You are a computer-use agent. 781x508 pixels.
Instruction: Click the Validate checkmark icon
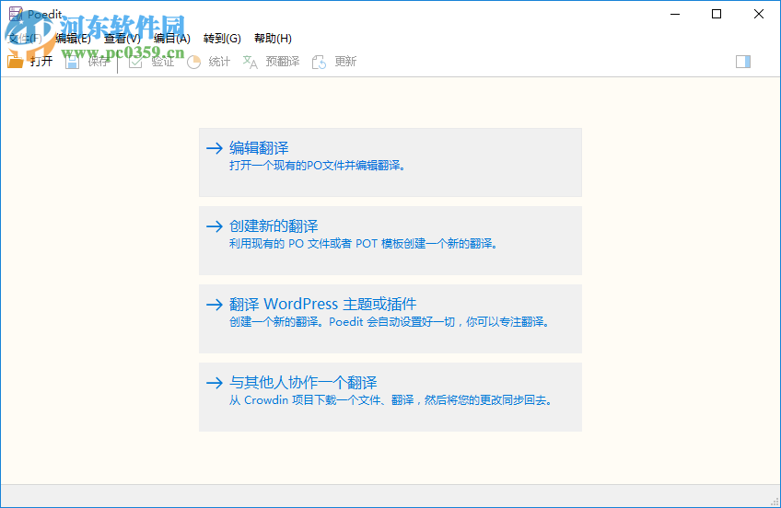(x=135, y=62)
